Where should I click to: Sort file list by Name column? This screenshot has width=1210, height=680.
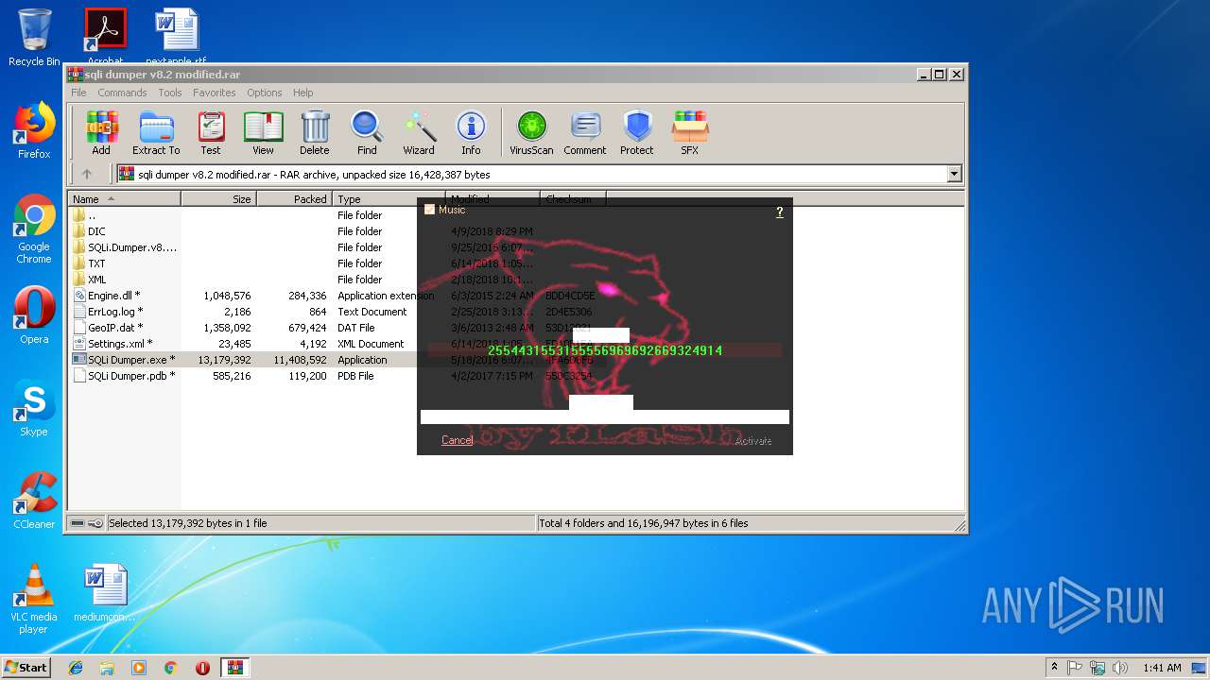(124, 199)
